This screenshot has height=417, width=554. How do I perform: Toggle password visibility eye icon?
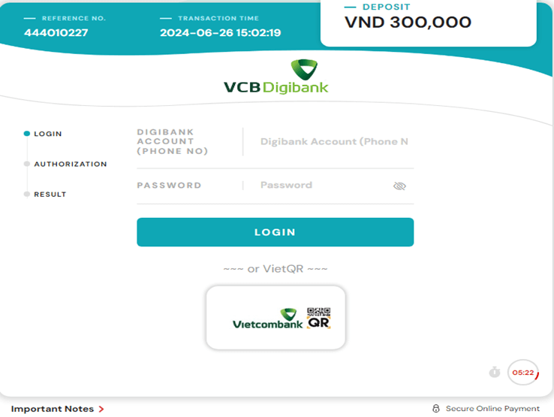[x=399, y=186]
